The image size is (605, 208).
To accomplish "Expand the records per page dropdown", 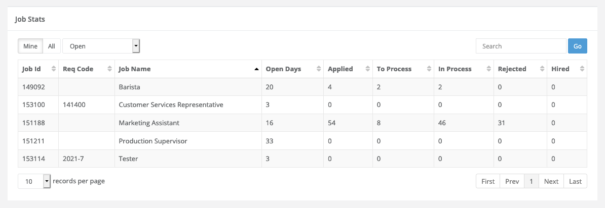I will coord(34,181).
